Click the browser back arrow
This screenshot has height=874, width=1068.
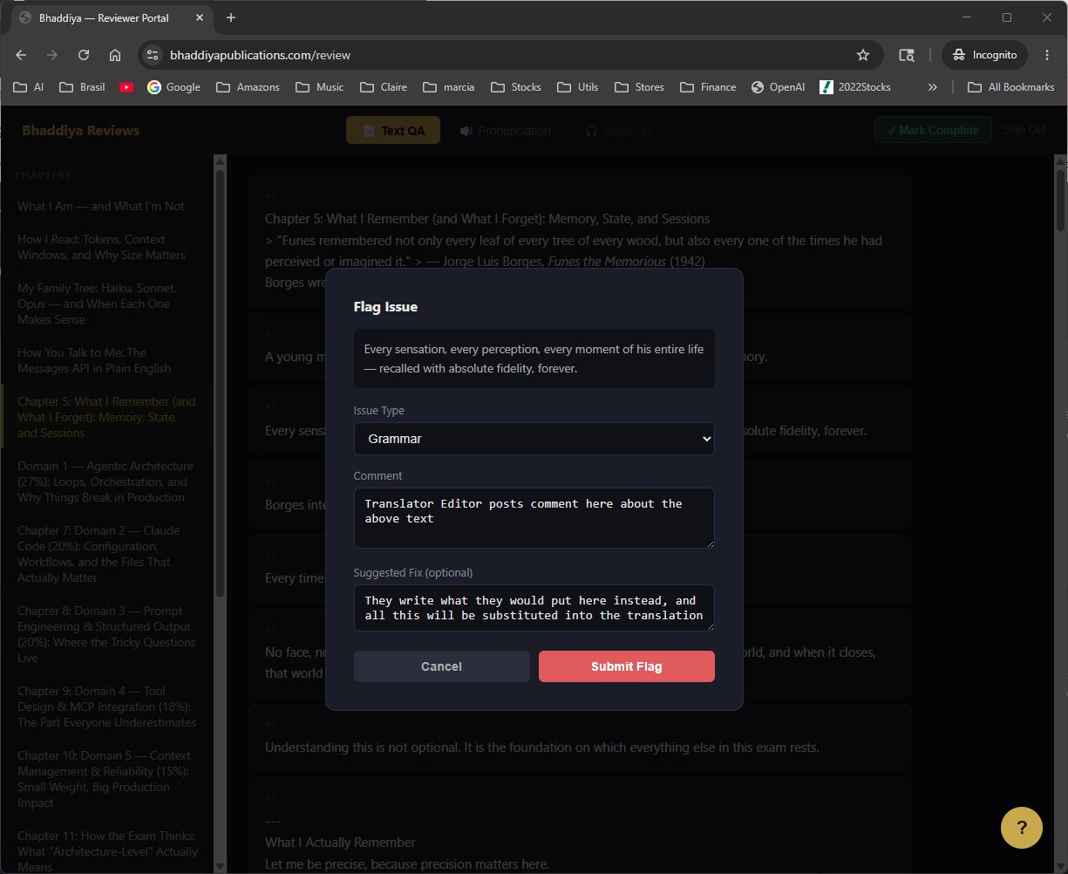tap(21, 55)
